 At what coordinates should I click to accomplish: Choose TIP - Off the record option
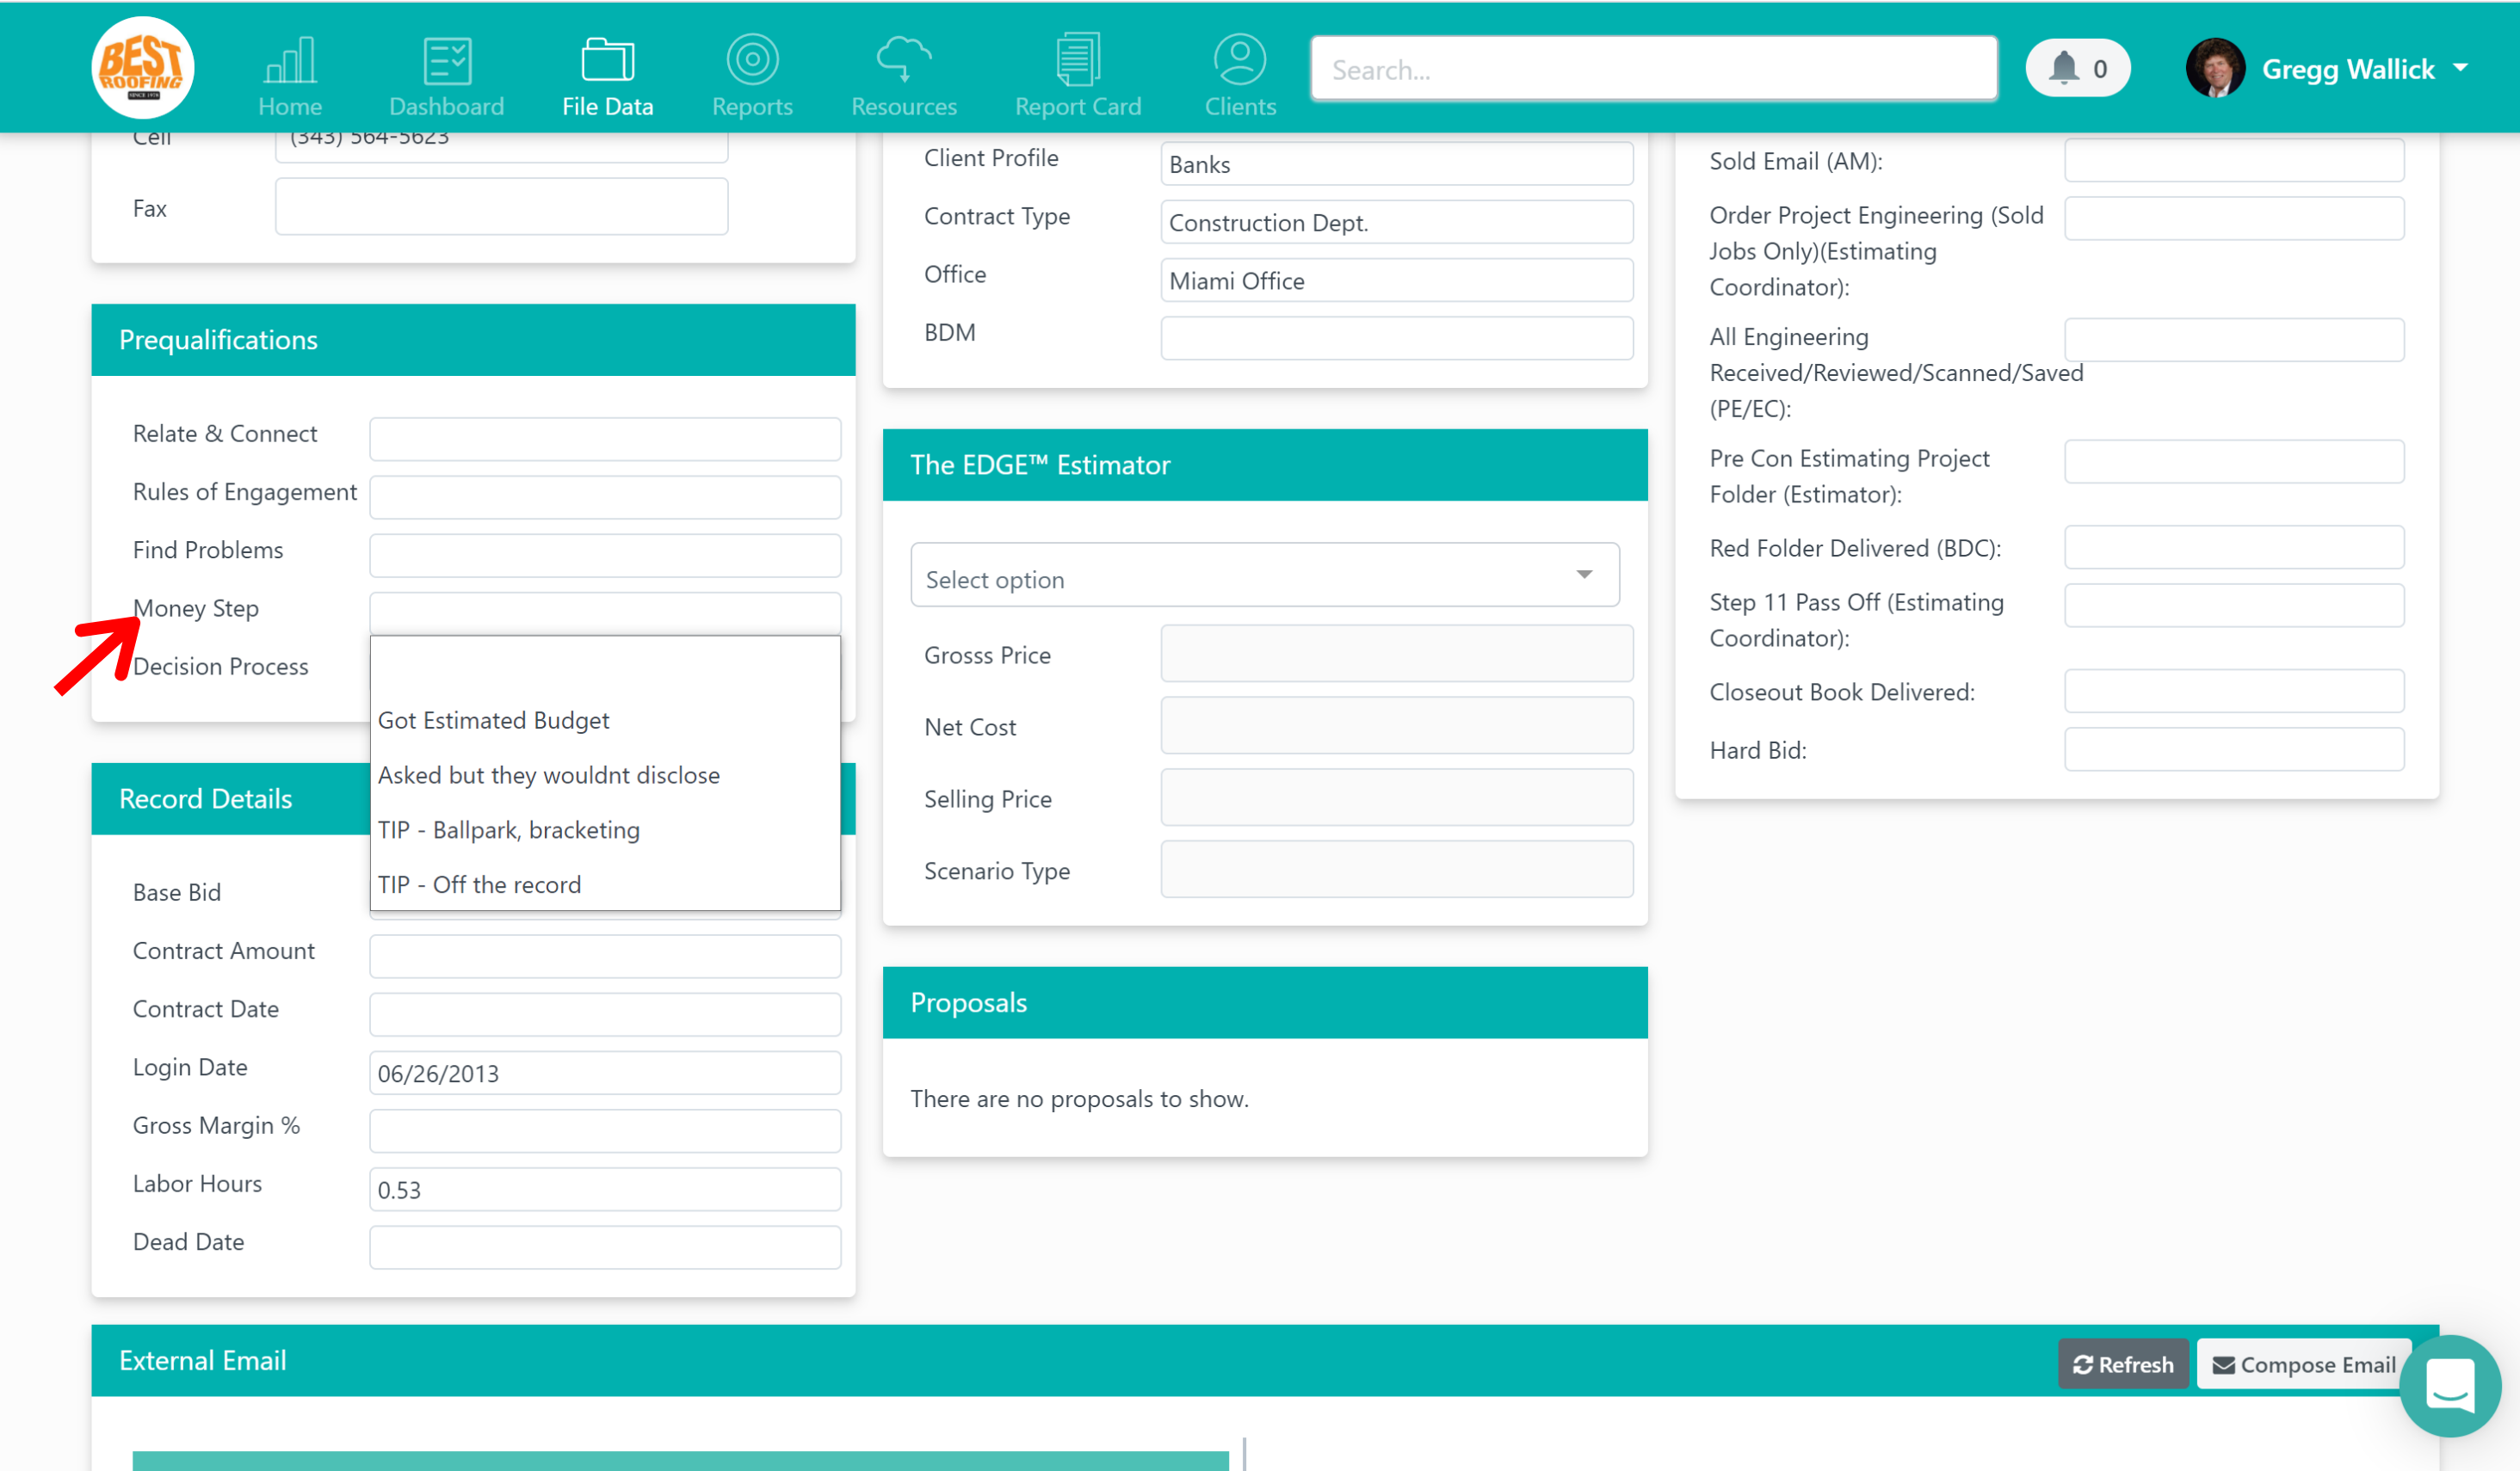coord(605,885)
